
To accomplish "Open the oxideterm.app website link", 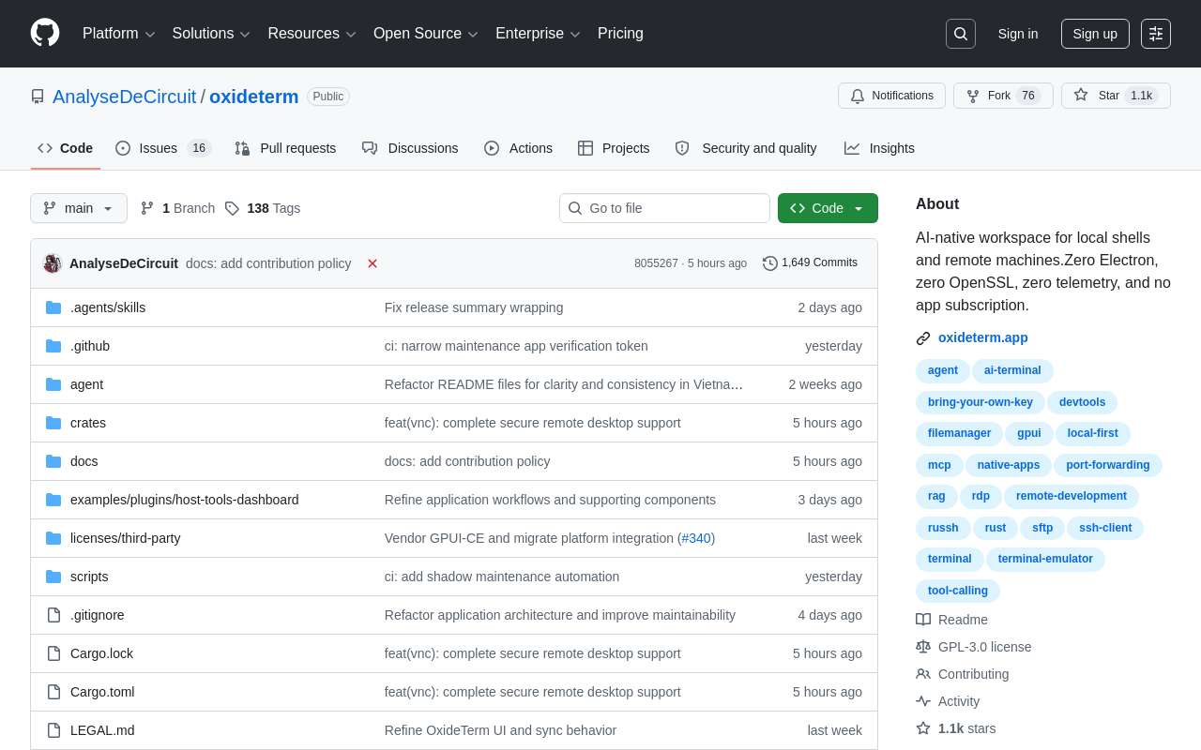I will point(982,337).
